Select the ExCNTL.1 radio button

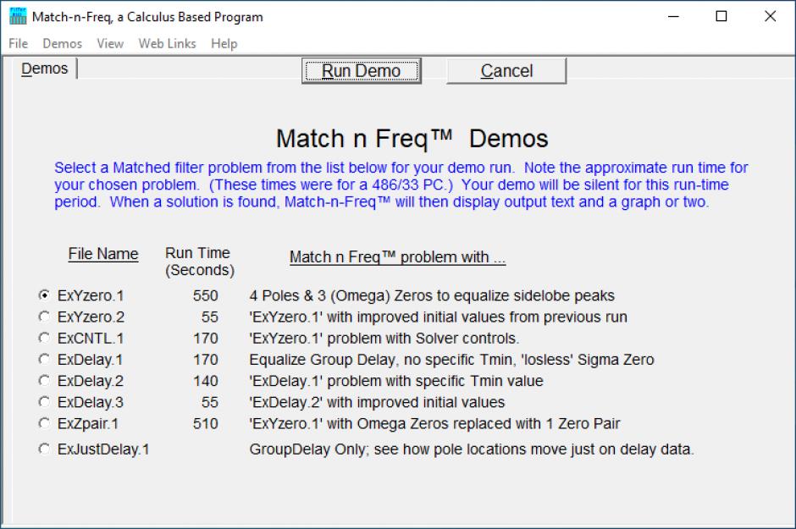44,339
